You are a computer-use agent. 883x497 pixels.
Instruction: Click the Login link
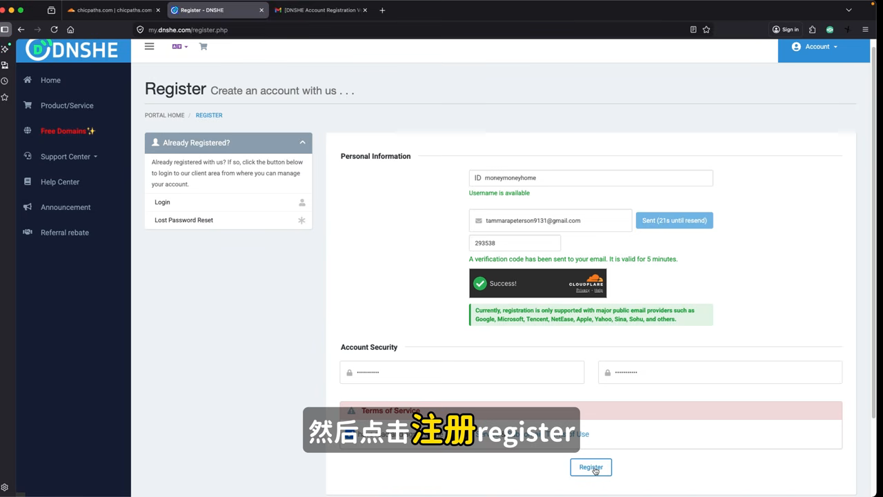pyautogui.click(x=162, y=202)
